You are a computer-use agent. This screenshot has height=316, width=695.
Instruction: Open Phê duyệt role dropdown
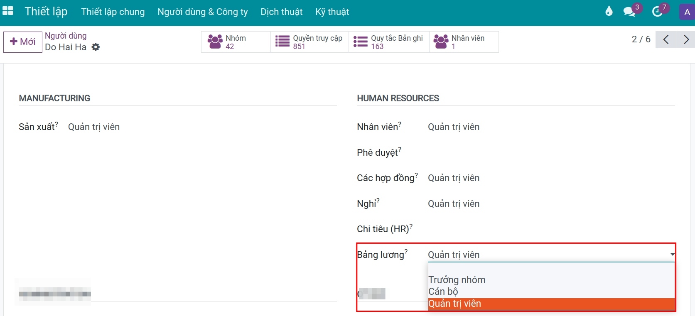(x=551, y=152)
